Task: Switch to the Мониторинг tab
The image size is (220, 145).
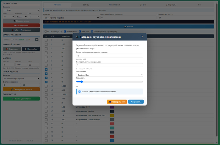Action: tap(114, 5)
